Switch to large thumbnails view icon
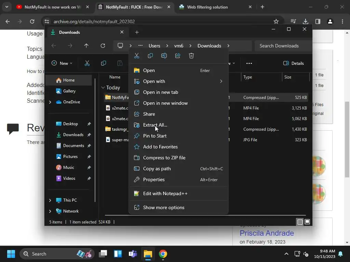The height and width of the screenshot is (262, 350). coord(307,222)
